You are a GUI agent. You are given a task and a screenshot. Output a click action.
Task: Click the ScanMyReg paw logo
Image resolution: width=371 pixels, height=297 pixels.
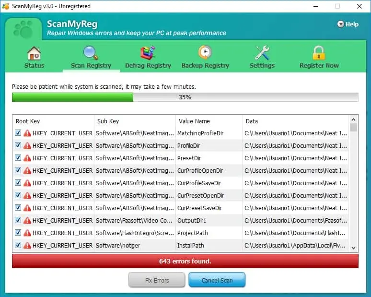point(23,29)
